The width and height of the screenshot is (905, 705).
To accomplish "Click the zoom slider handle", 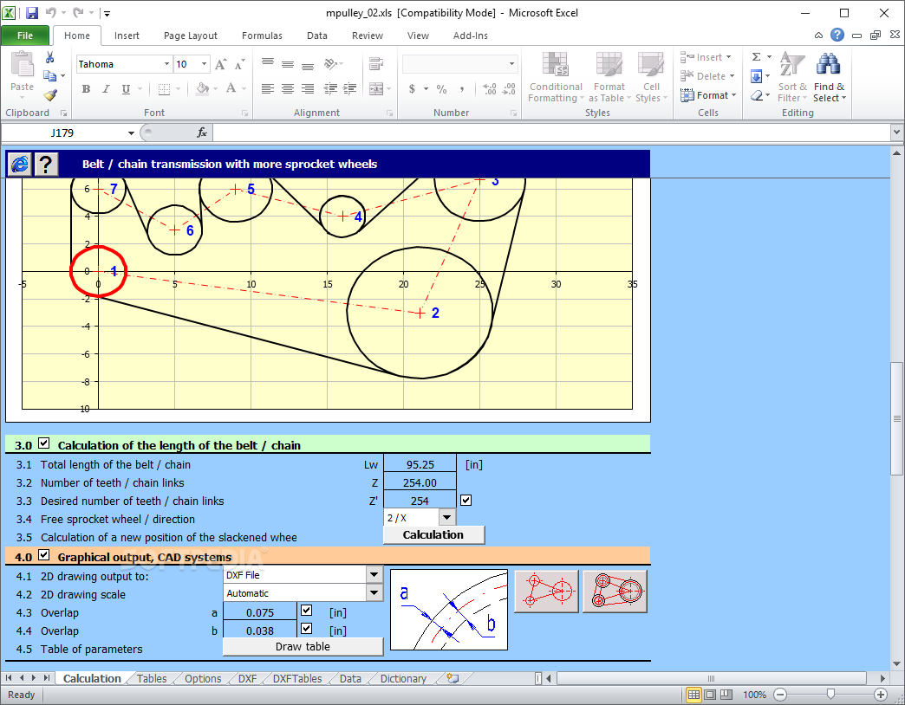I will click(830, 694).
